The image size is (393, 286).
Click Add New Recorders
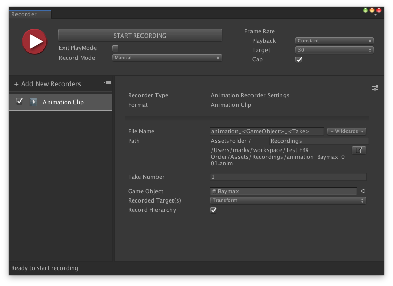point(48,84)
